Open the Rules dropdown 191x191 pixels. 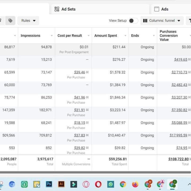[28, 21]
